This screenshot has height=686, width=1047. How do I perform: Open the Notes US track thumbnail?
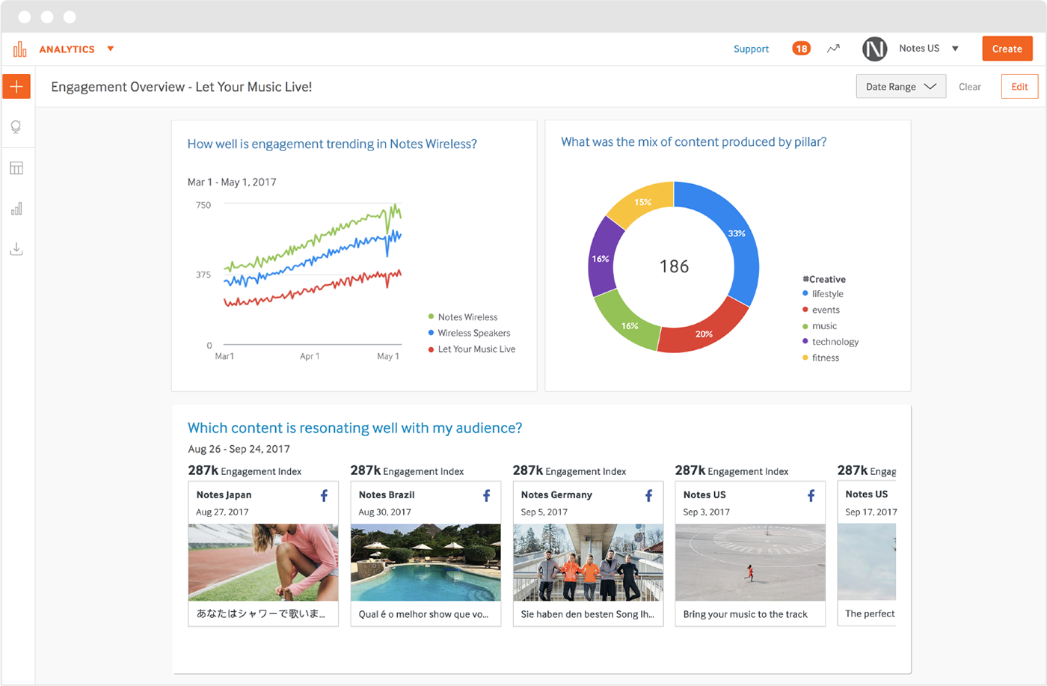pos(750,563)
